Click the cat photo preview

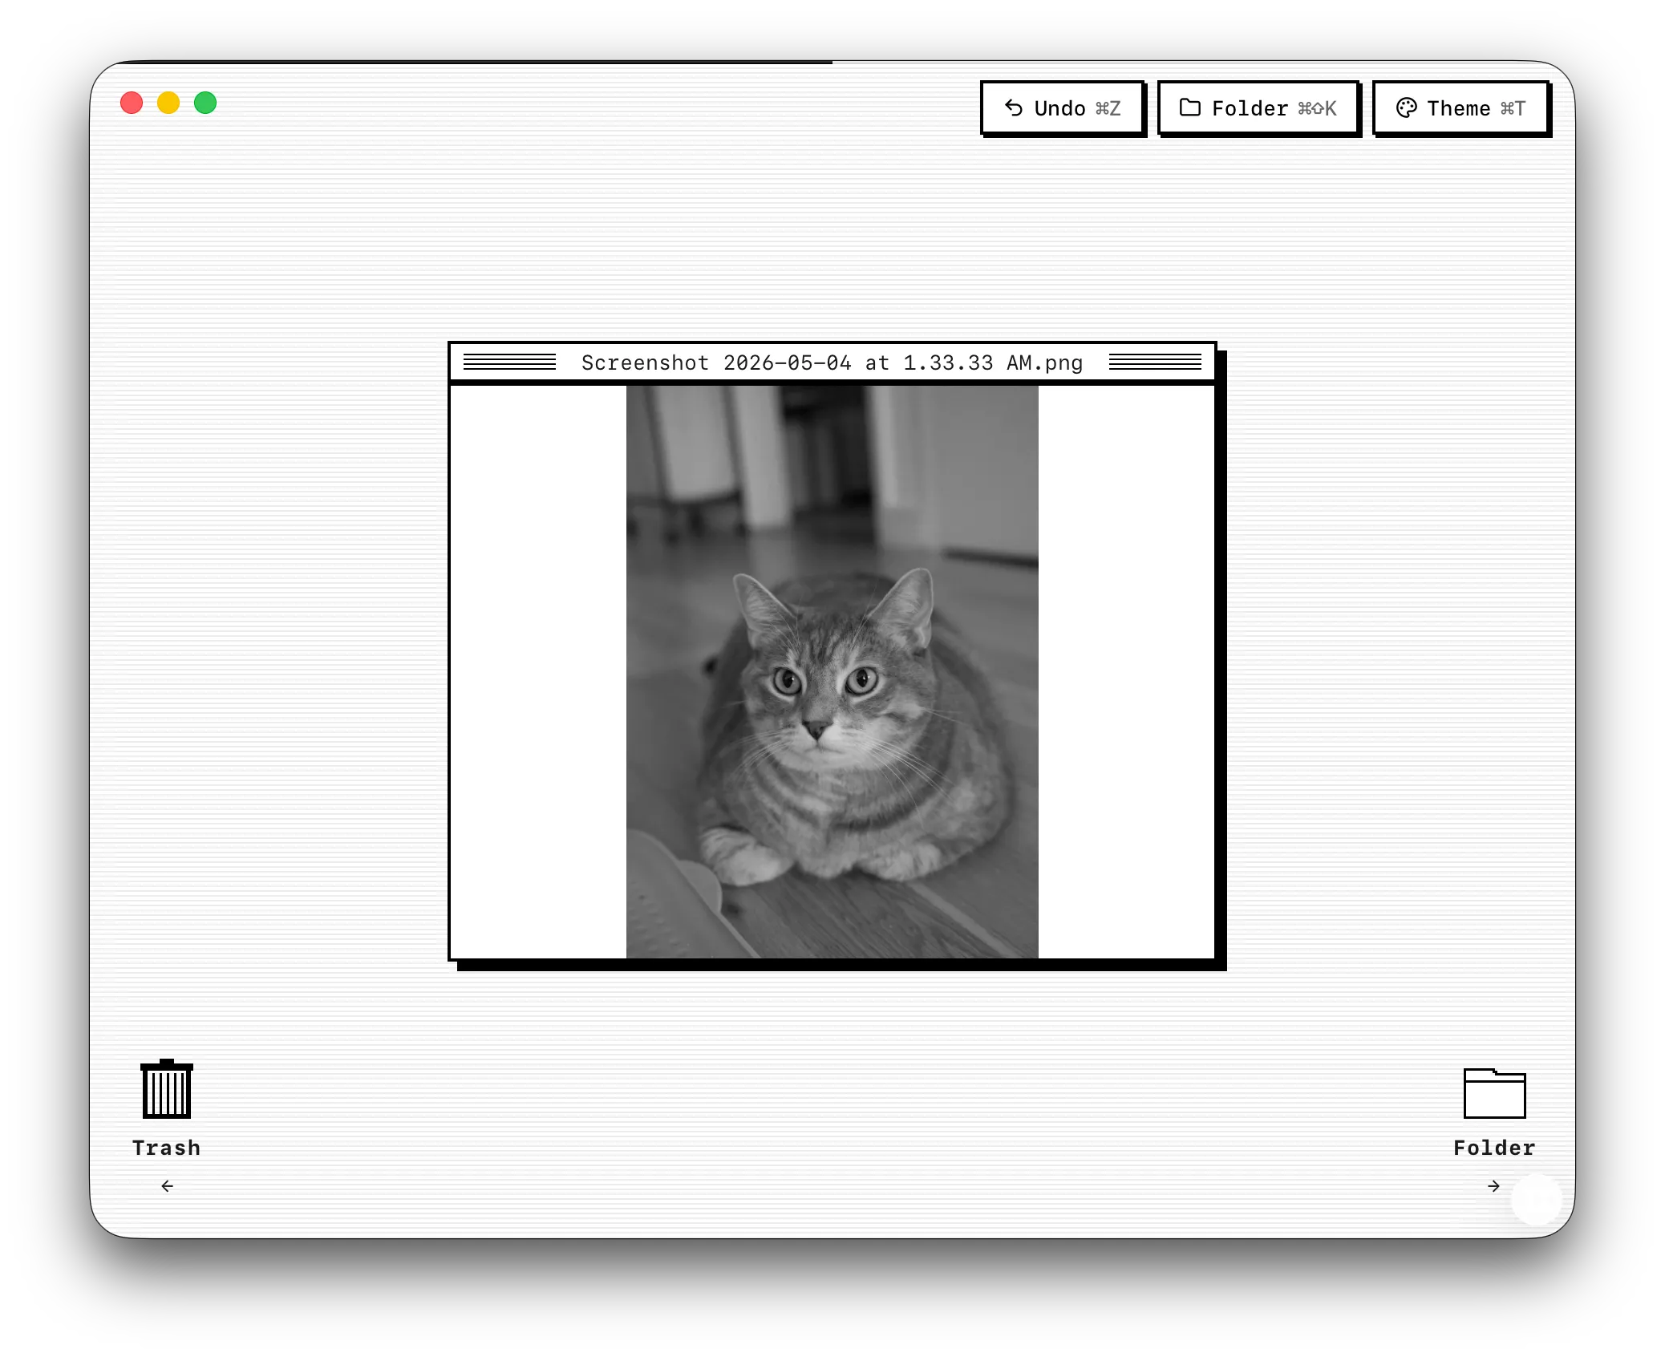(832, 672)
